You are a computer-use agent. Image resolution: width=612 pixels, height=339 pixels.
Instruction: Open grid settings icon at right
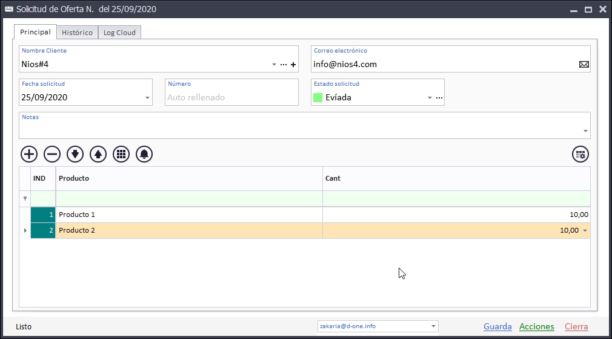[x=580, y=154]
